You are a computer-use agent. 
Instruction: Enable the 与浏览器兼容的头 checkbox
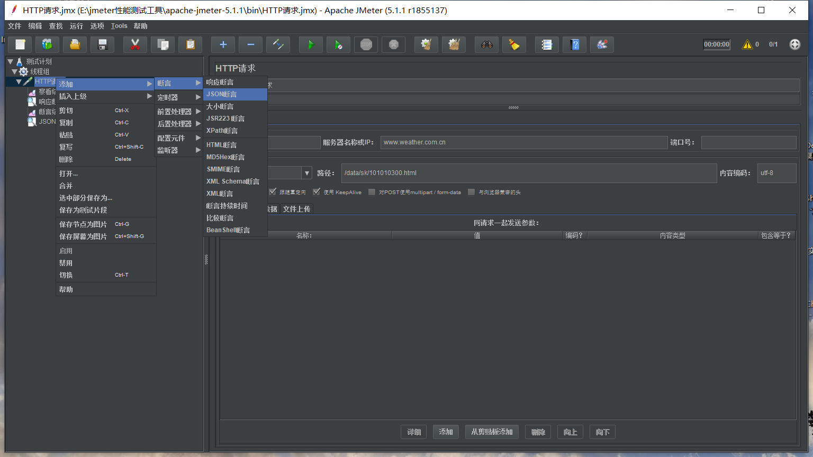point(471,192)
